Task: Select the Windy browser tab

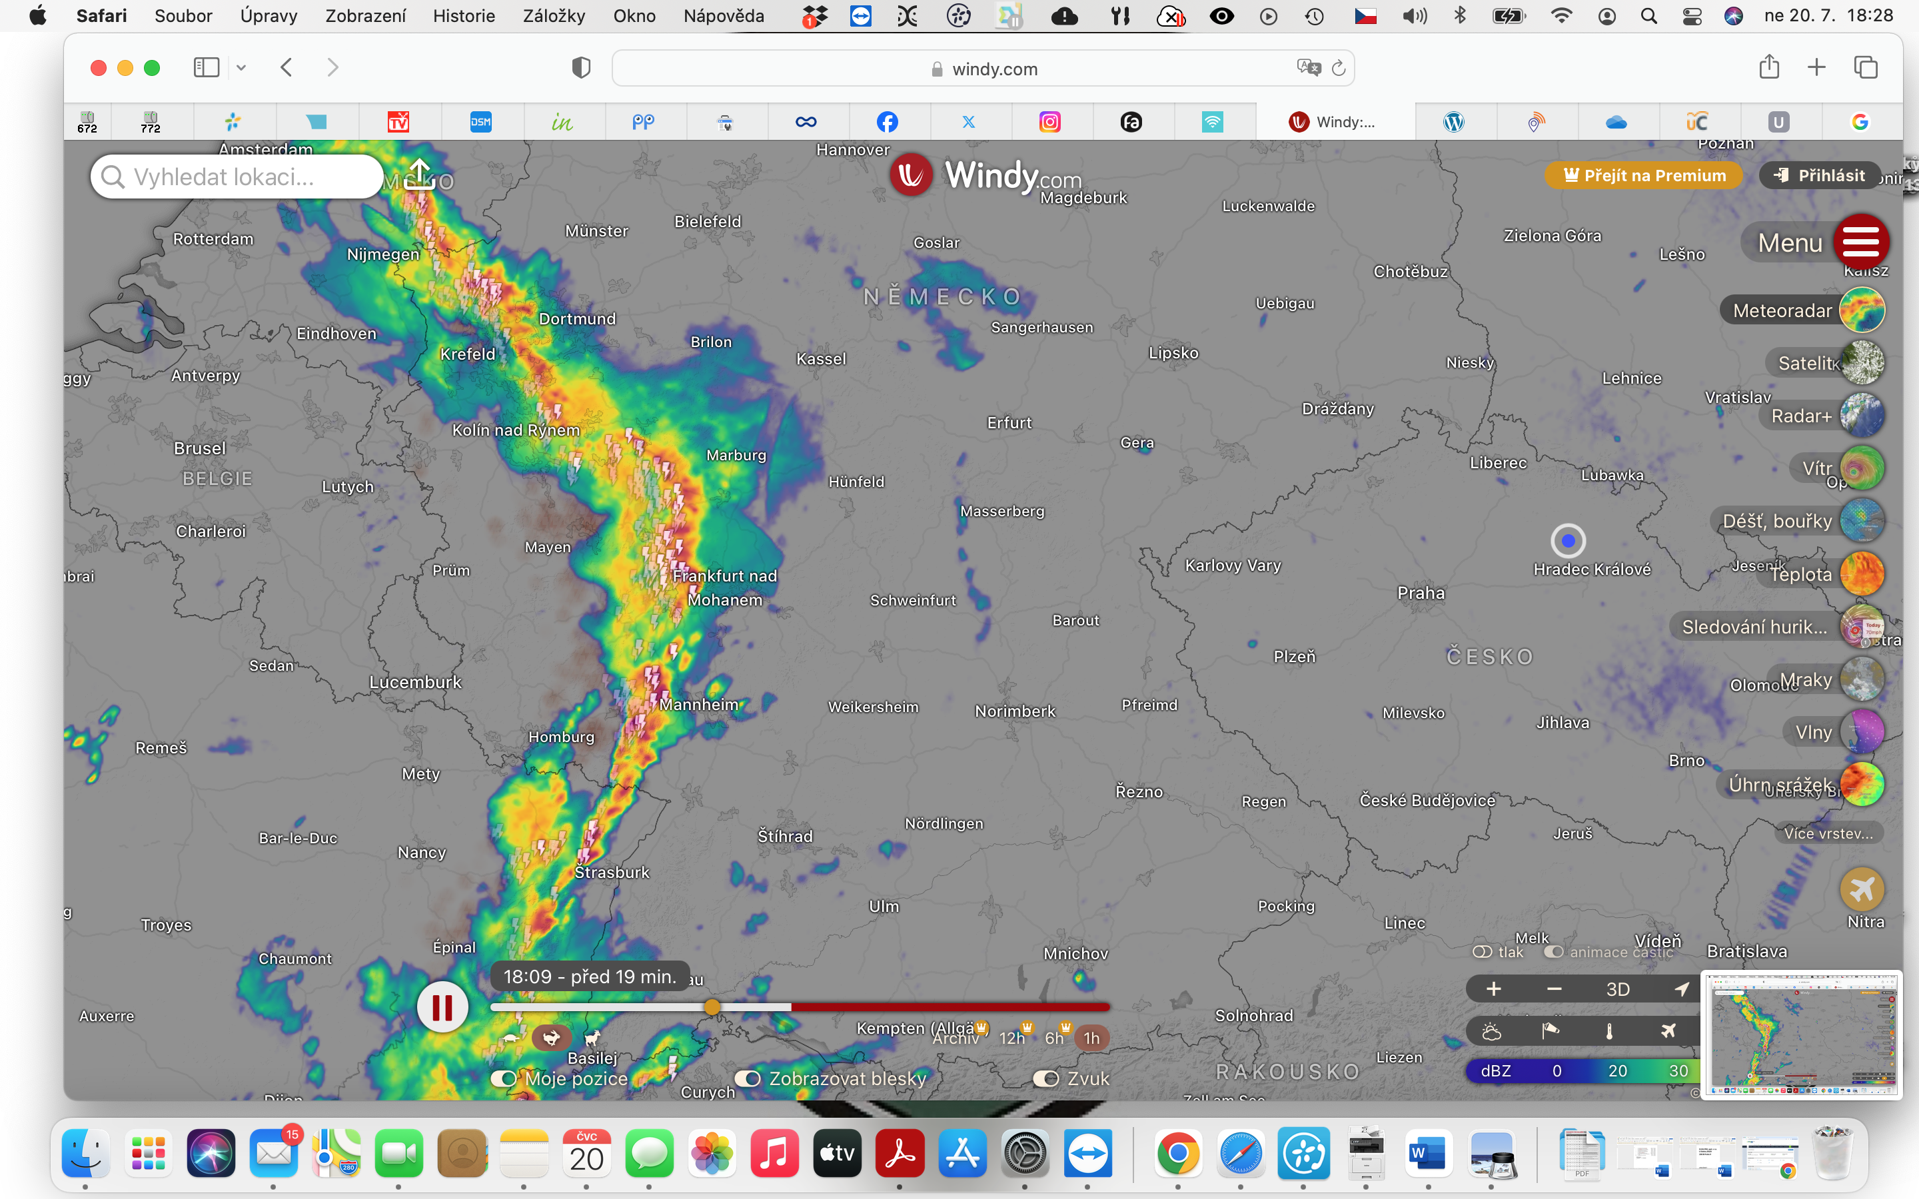Action: pyautogui.click(x=1335, y=121)
